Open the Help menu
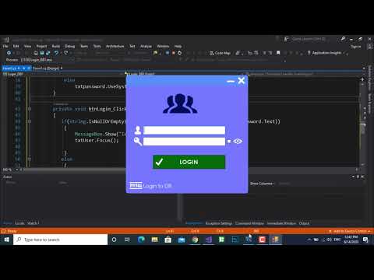Image resolution: width=374 pixels, height=280 pixels. click(178, 46)
